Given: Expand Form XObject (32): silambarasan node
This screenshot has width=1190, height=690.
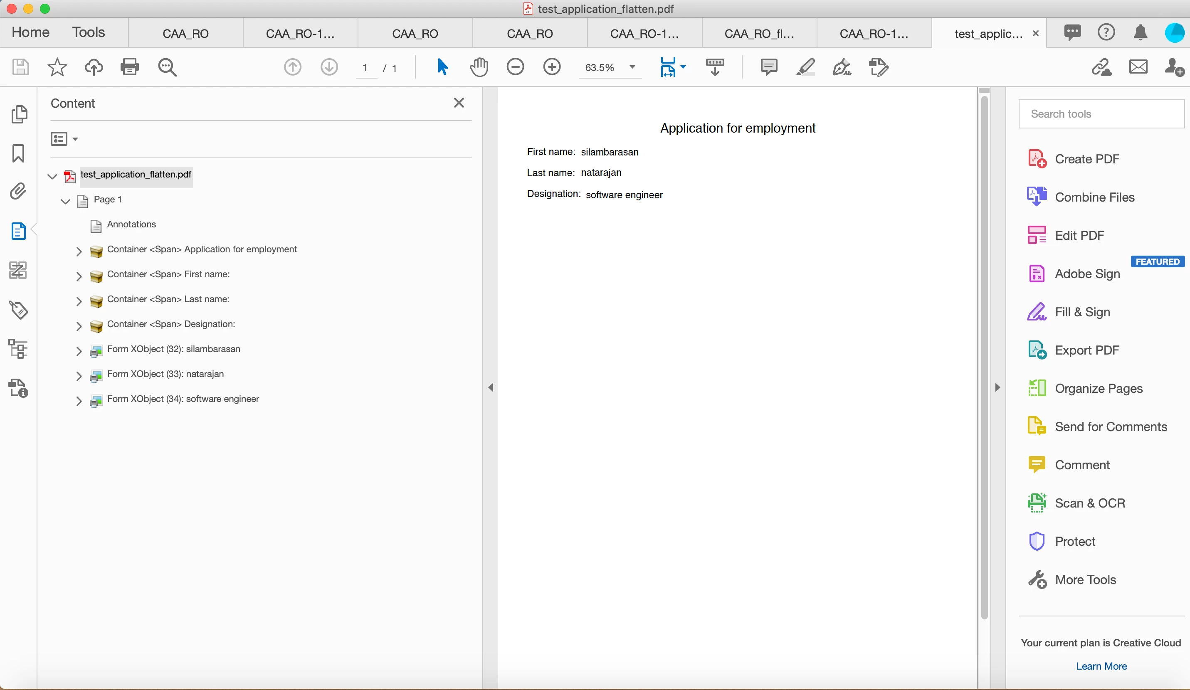Looking at the screenshot, I should click(x=79, y=351).
